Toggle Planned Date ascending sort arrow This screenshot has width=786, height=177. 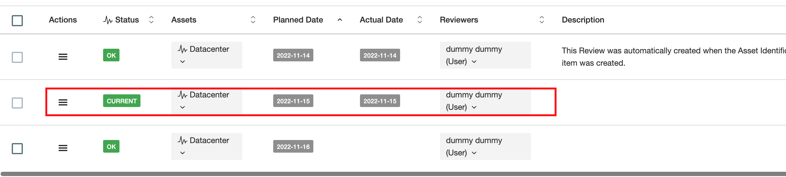pos(340,20)
